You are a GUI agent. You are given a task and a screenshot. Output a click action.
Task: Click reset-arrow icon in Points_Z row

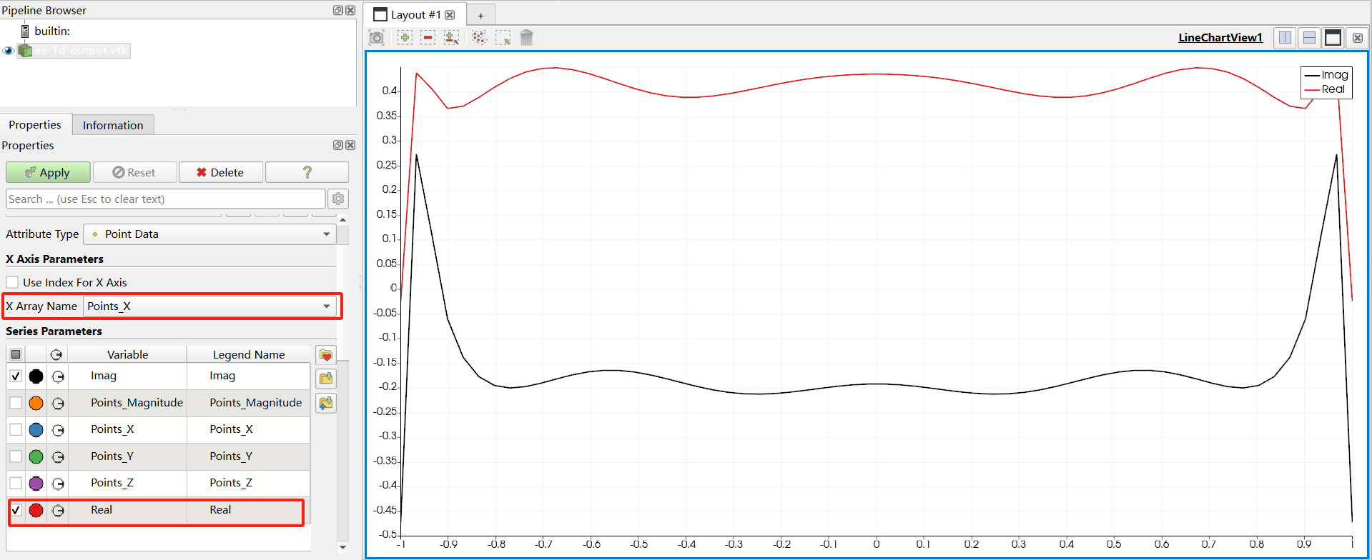pyautogui.click(x=58, y=484)
